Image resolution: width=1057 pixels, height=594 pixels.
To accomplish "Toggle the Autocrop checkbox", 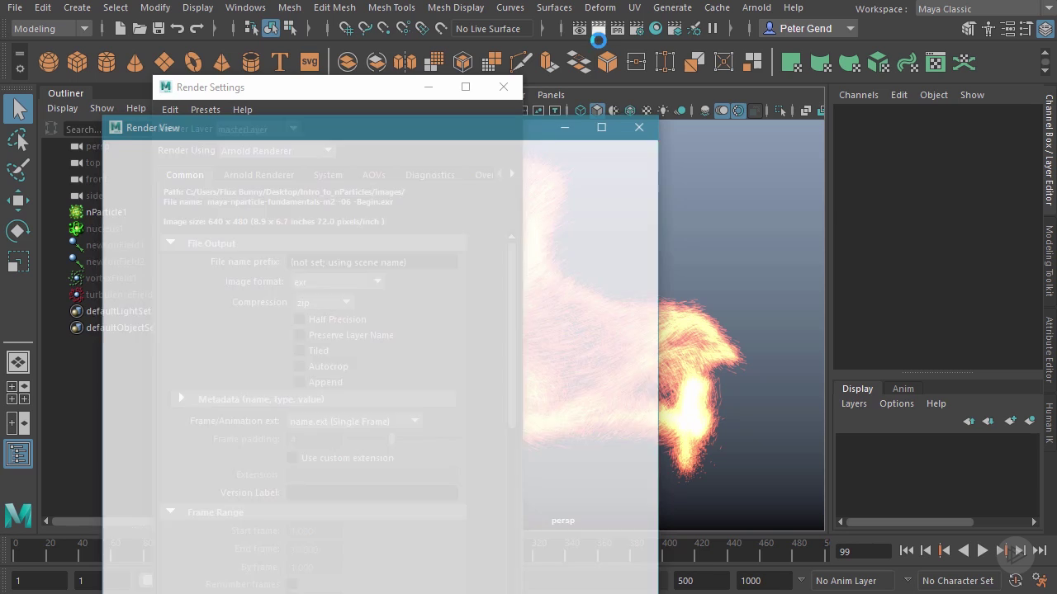I will click(300, 366).
